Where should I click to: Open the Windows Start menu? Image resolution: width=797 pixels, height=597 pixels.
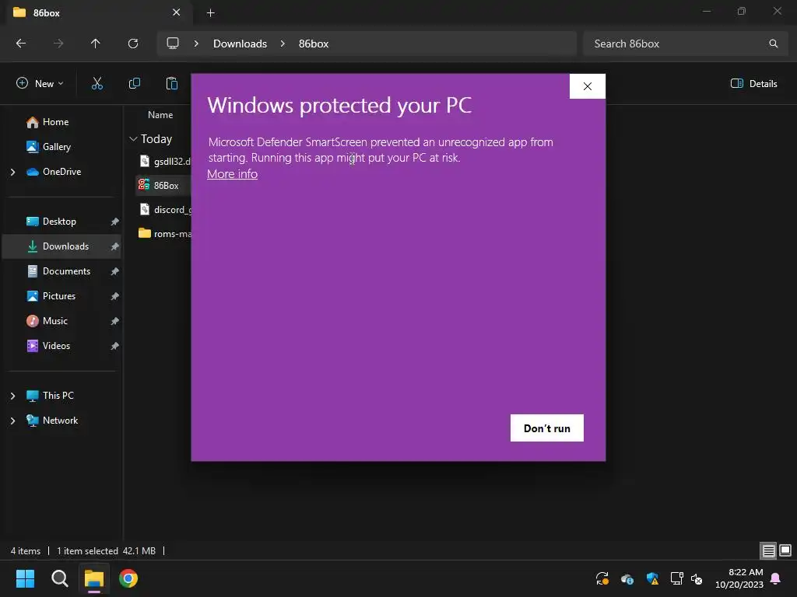coord(25,578)
